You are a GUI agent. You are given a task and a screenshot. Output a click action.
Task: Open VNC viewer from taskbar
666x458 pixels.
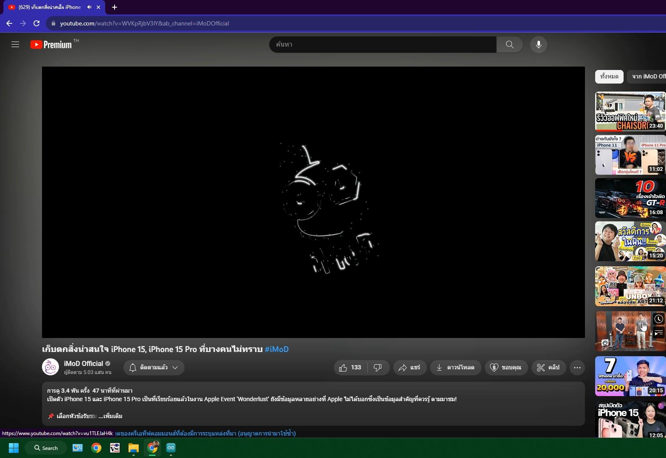pos(115,448)
